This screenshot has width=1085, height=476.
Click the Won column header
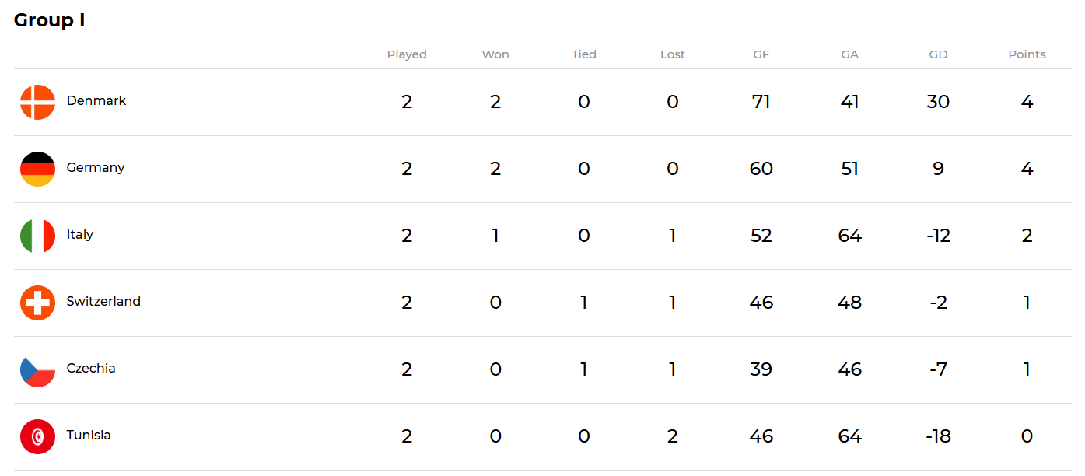[495, 54]
